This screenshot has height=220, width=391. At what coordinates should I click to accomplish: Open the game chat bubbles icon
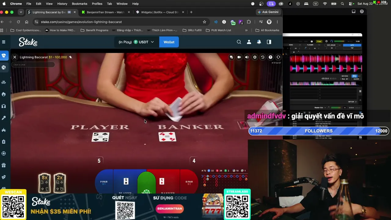(x=231, y=57)
